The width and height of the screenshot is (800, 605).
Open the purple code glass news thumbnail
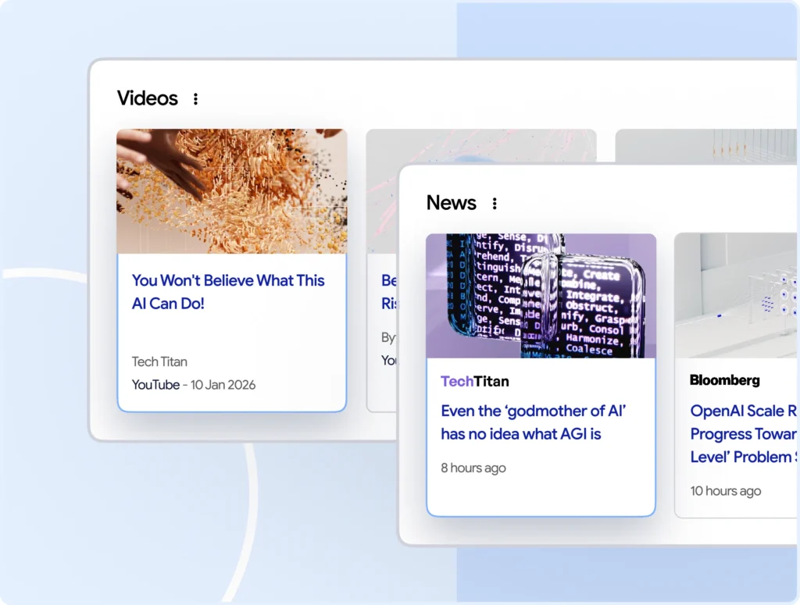(x=541, y=296)
